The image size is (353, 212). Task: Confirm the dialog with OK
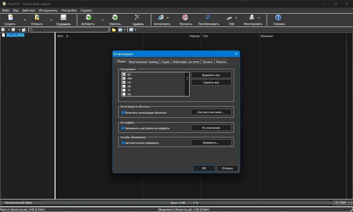tap(204, 168)
